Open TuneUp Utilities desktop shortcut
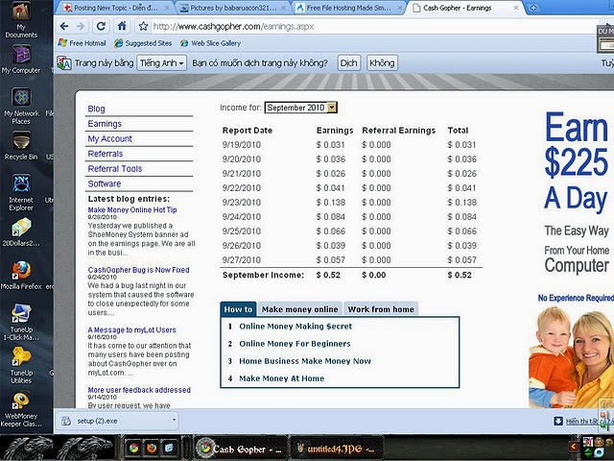The height and width of the screenshot is (461, 614). click(x=21, y=365)
